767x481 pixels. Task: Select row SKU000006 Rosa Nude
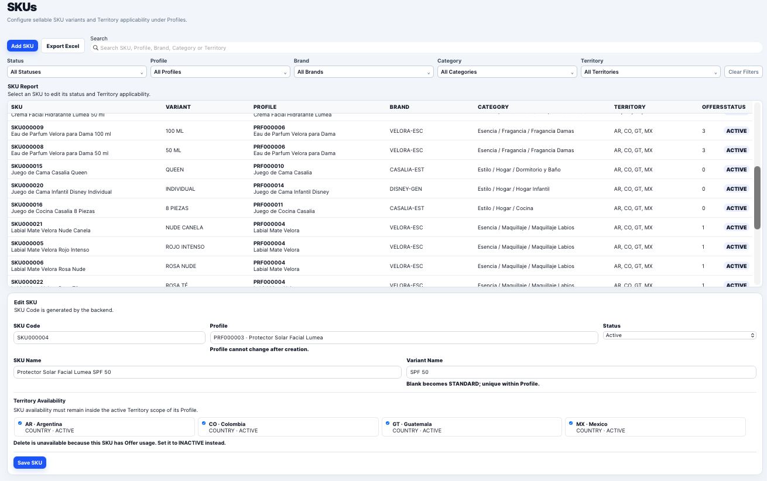coord(379,266)
